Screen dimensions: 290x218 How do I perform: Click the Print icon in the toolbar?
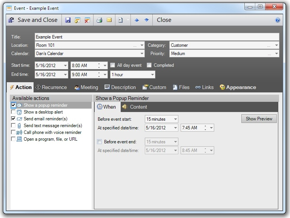(100, 20)
